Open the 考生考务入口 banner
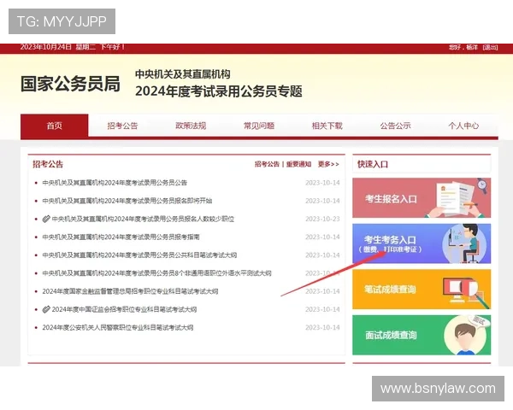The image size is (513, 410). coord(422,243)
